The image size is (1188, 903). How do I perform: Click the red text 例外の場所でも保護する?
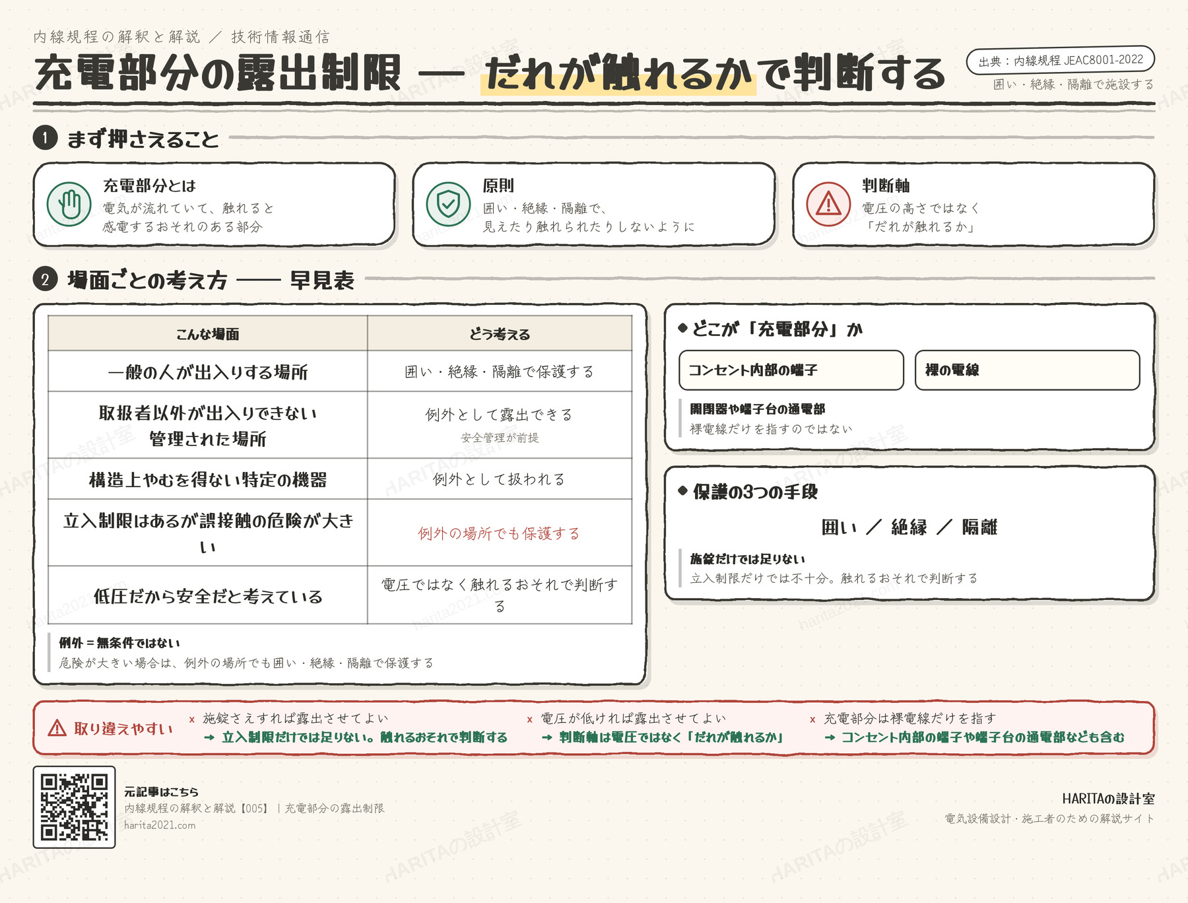point(499,533)
